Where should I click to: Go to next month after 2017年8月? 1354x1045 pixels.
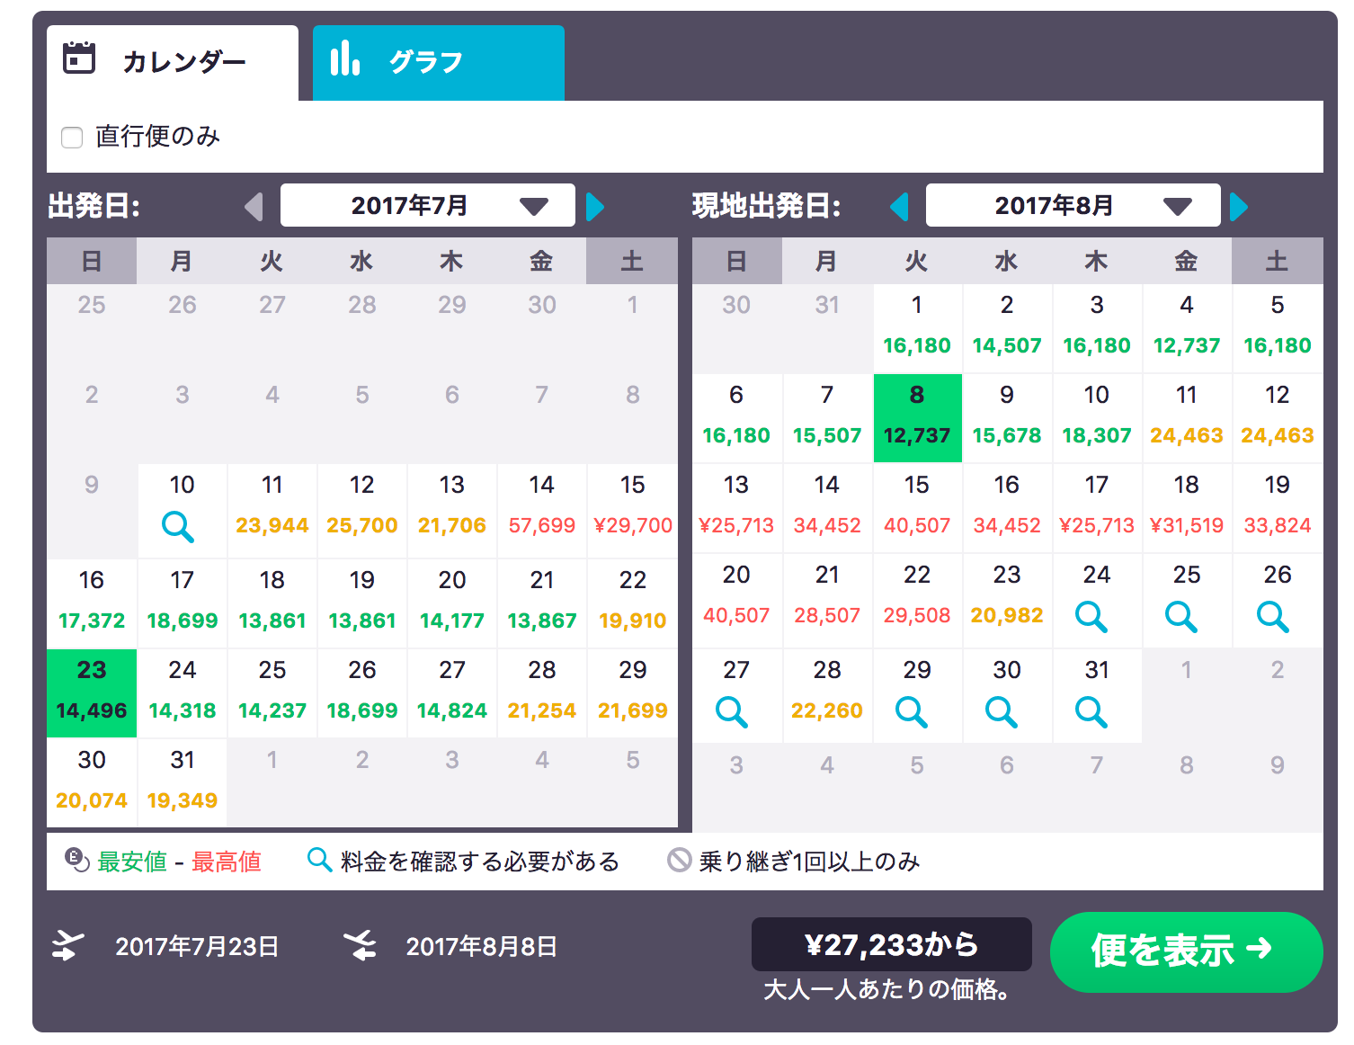coord(1239,207)
